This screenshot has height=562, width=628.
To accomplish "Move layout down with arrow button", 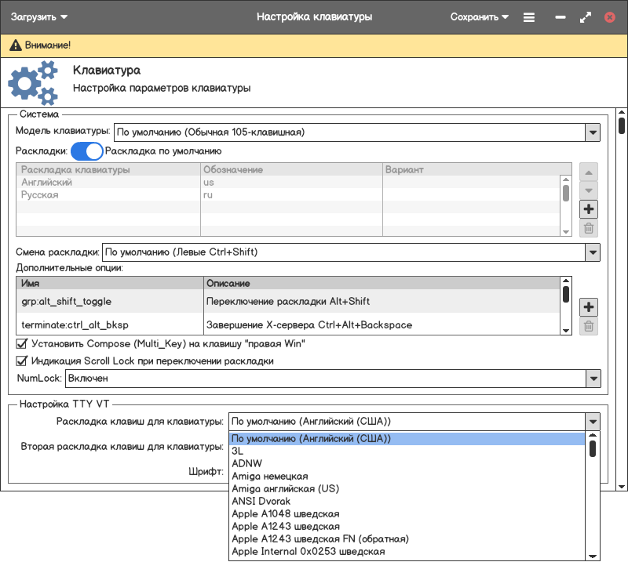I will pos(589,190).
